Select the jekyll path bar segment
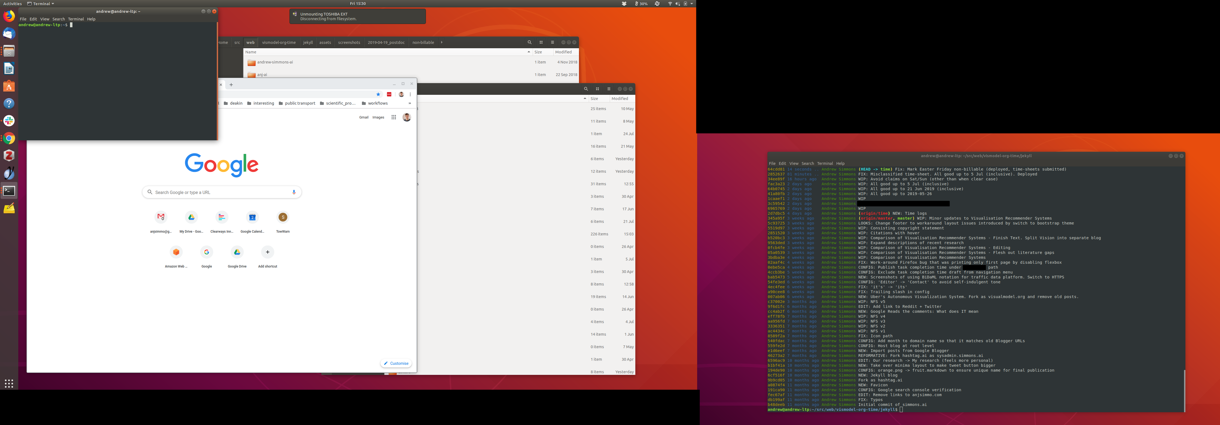The image size is (1220, 425). pos(308,42)
